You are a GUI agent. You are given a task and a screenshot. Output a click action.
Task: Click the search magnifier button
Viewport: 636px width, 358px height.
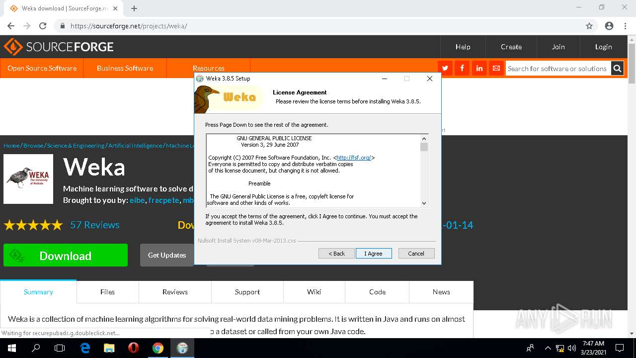point(617,69)
